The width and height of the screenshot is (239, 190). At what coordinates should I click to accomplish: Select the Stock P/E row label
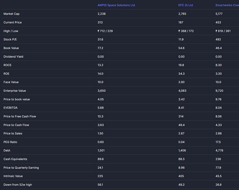click(x=10, y=39)
